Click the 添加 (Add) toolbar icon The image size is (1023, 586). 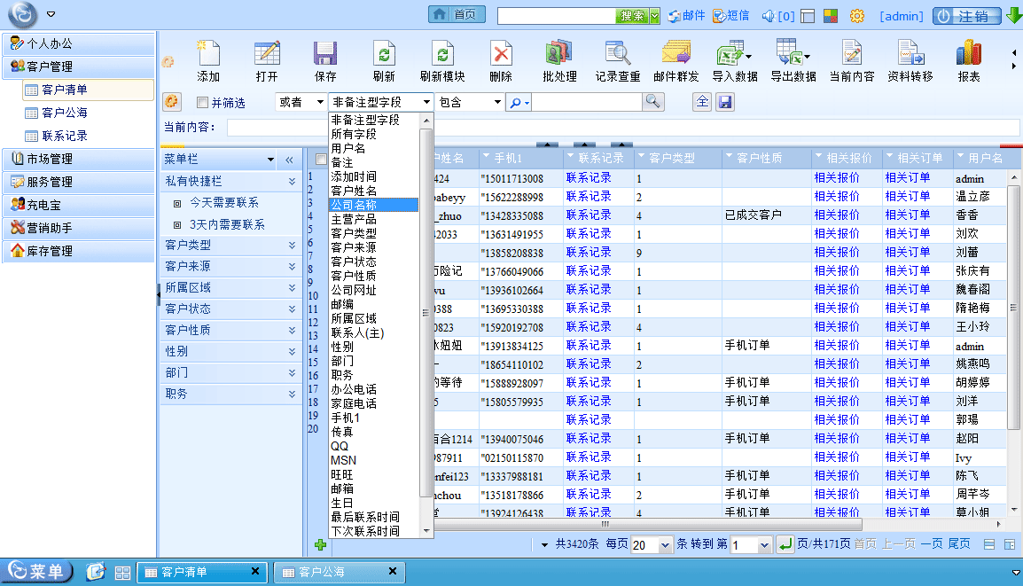point(208,54)
